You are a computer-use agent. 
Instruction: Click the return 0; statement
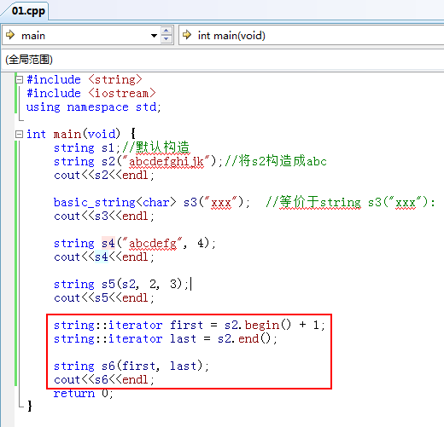83,394
